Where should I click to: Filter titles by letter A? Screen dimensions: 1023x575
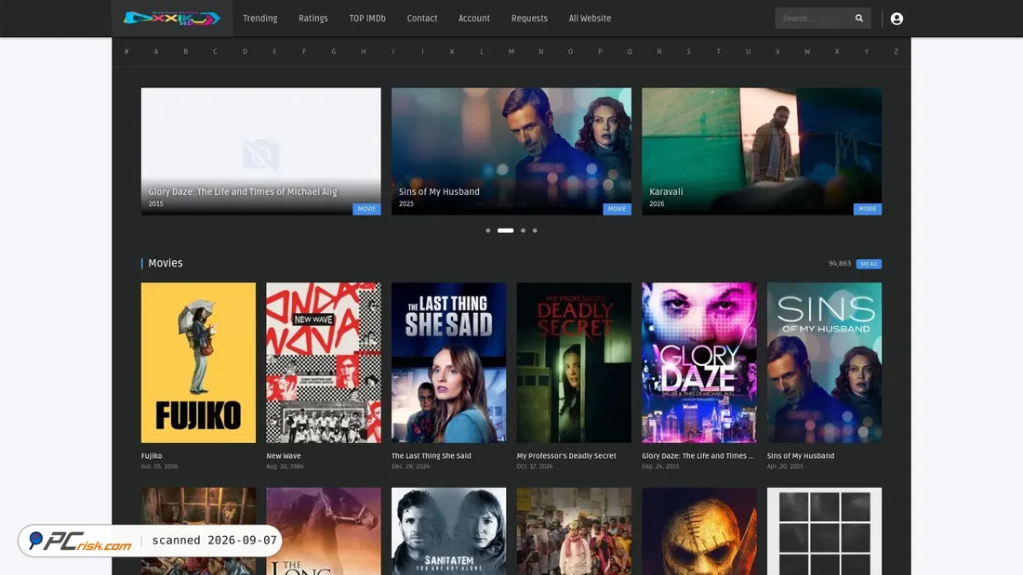[156, 51]
